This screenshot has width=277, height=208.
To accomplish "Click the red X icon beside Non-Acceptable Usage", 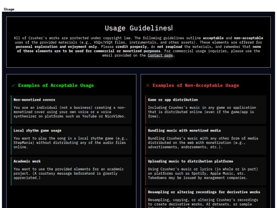I will (148, 85).
